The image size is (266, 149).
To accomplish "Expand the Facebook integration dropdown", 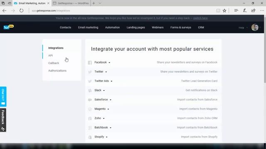I will coord(109,62).
